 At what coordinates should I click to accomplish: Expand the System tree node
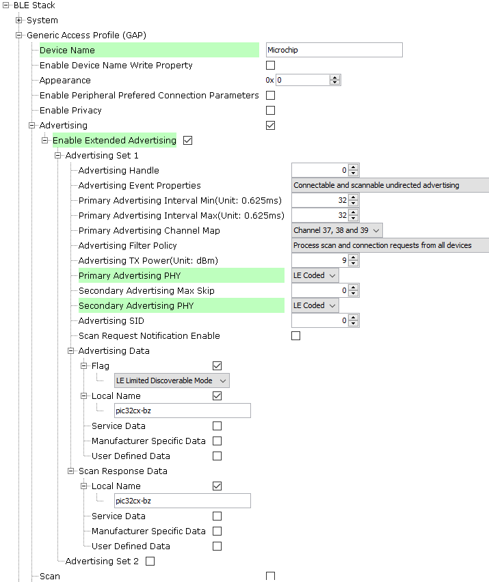coord(19,20)
